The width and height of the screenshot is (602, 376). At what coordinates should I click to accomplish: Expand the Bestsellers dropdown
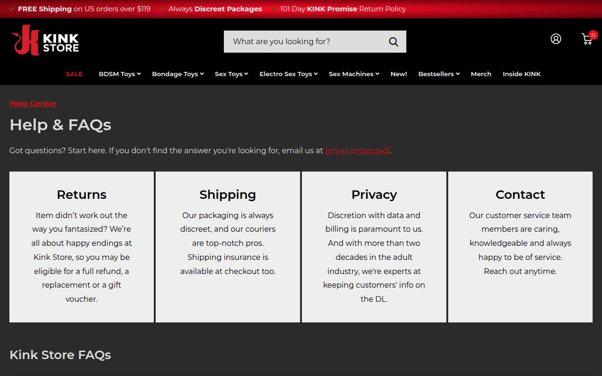pyautogui.click(x=438, y=74)
